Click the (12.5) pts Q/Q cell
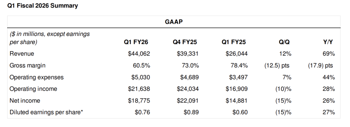Image resolution: width=350 pixels, height=127 pixels. 277,66
